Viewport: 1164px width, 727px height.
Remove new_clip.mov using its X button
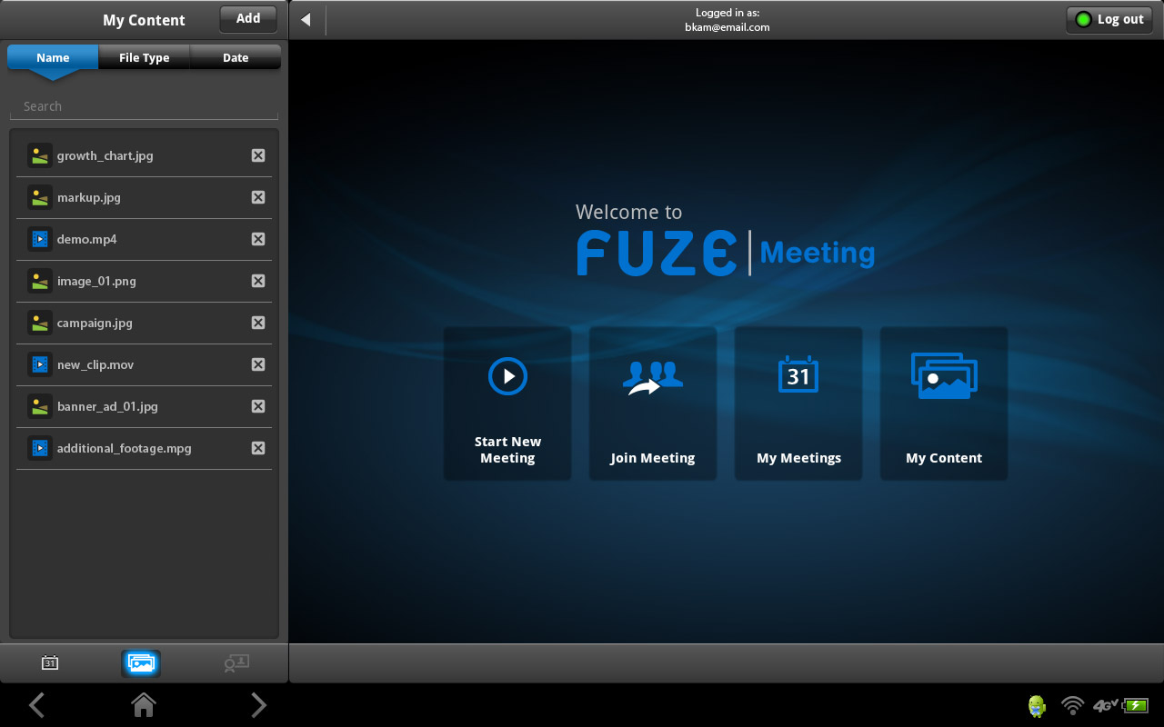coord(258,364)
